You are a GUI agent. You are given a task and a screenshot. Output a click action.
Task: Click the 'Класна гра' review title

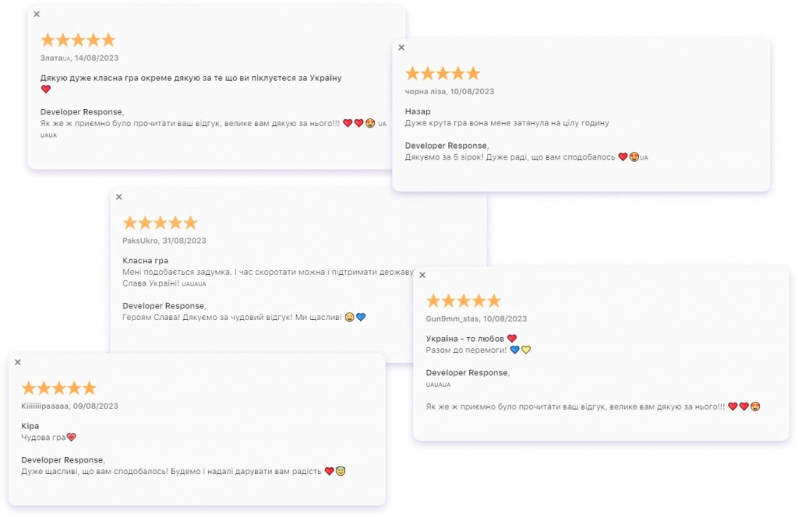pyautogui.click(x=145, y=260)
